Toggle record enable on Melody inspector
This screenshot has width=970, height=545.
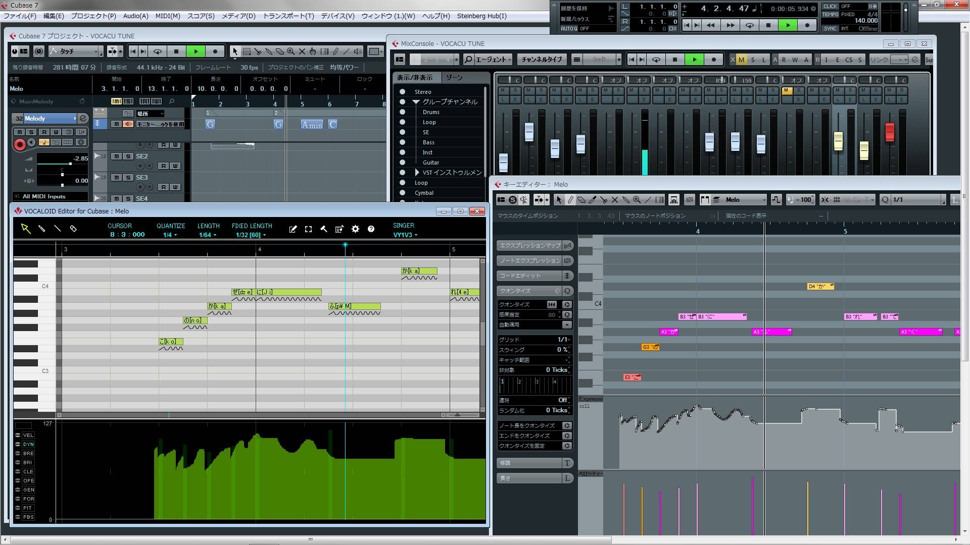coord(20,145)
